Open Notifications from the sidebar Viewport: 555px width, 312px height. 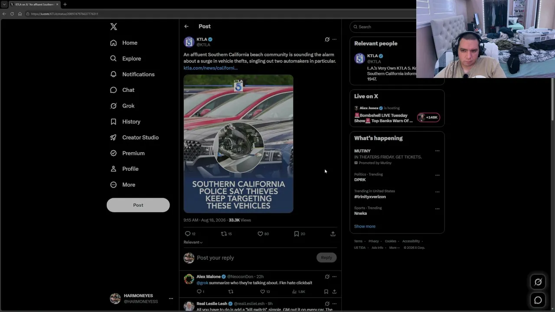pyautogui.click(x=132, y=74)
